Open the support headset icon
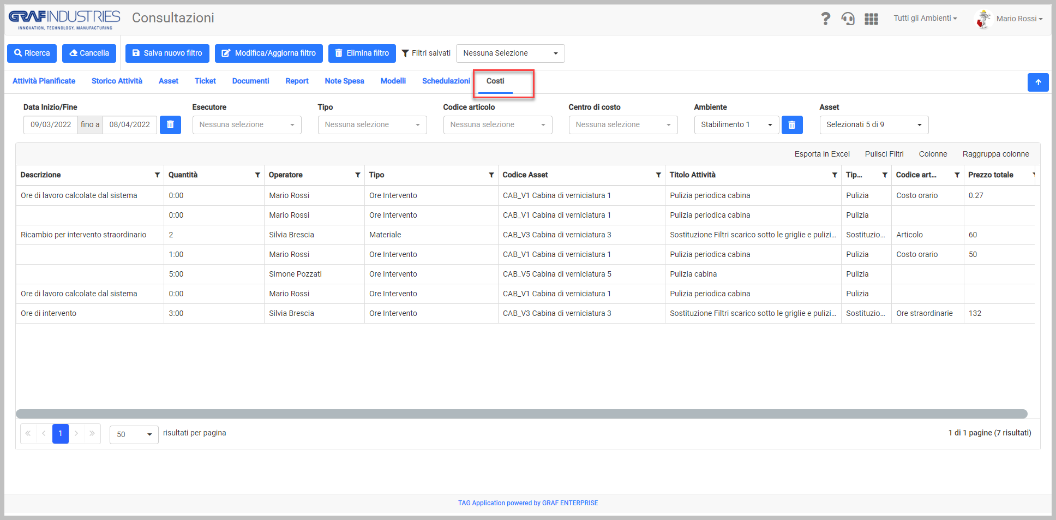1056x520 pixels. click(848, 19)
